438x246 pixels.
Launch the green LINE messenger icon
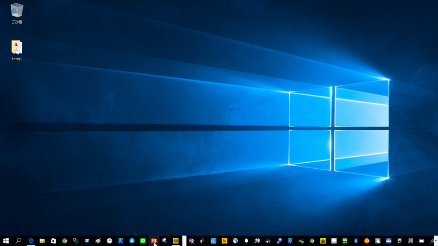(143, 241)
